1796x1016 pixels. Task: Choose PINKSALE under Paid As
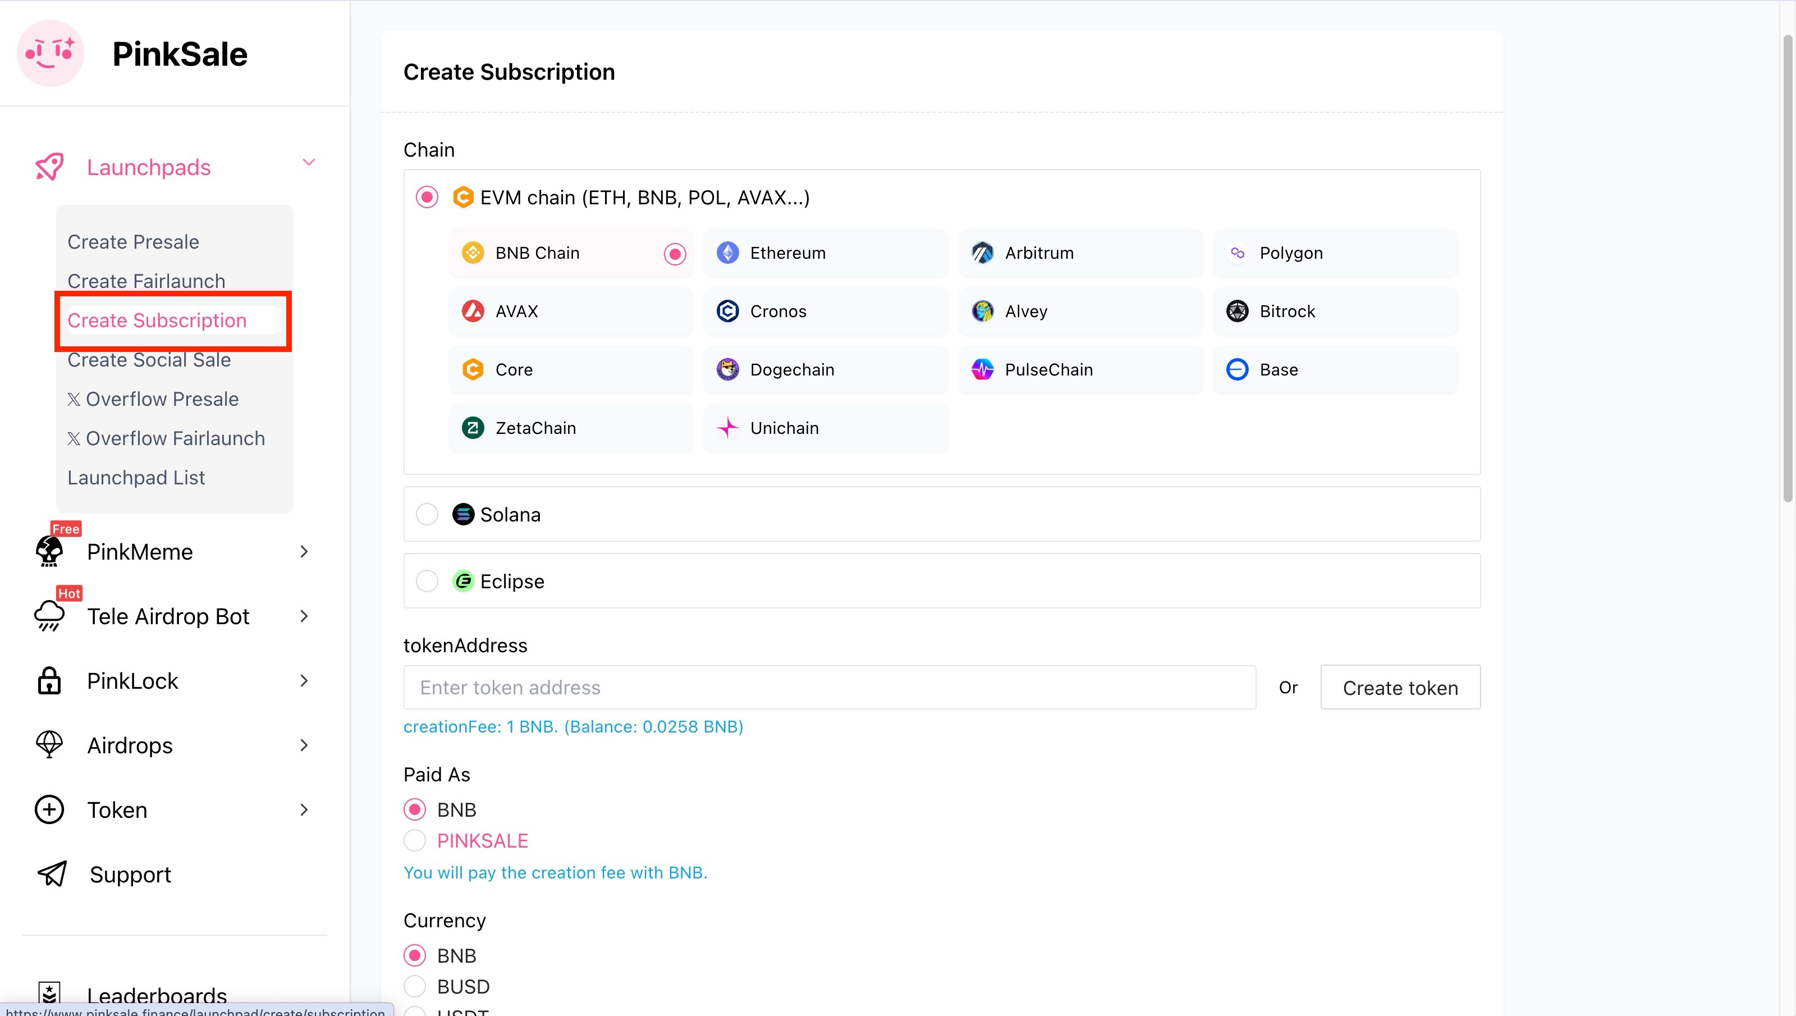(x=415, y=840)
